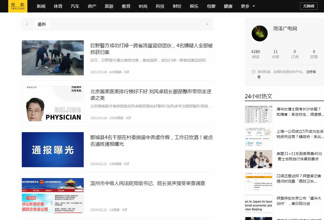Navigate to 母婴 section
324x220 pixels.
211,6
